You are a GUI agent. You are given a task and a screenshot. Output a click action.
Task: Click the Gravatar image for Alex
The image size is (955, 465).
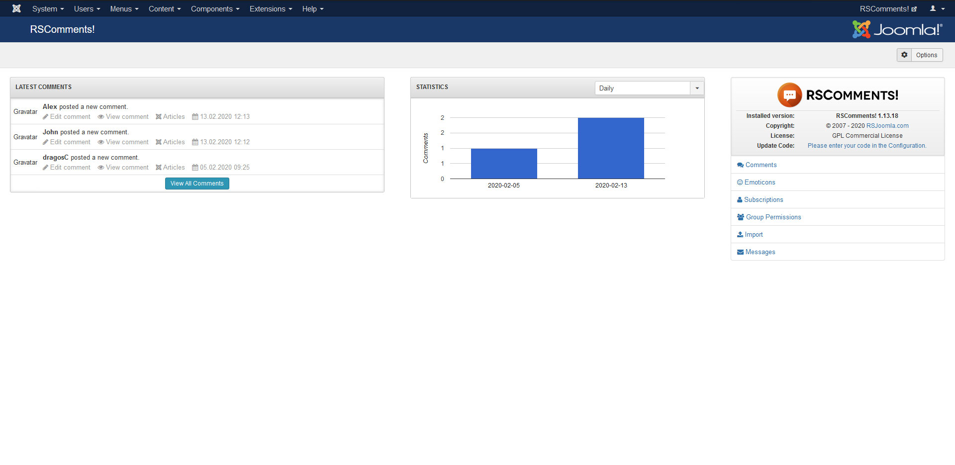[25, 112]
